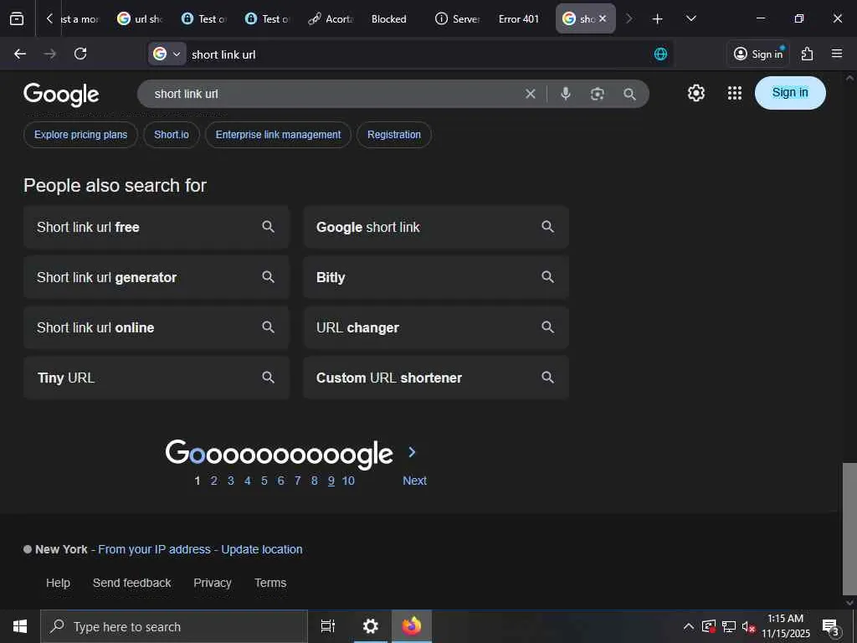Image resolution: width=857 pixels, height=643 pixels.
Task: Choose 'URL changer' related search
Action: click(x=435, y=327)
